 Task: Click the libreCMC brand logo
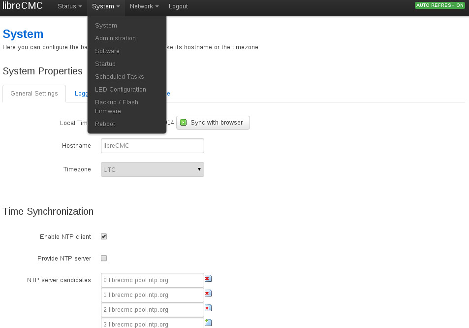click(x=23, y=6)
